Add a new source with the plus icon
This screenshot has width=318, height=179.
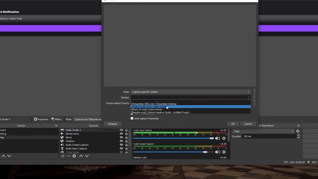(63, 156)
